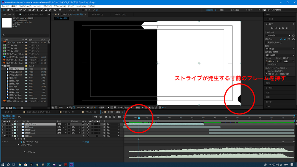Collapse the 音楽.wav layer properties
297x167 pixels.
[x=13, y=136]
